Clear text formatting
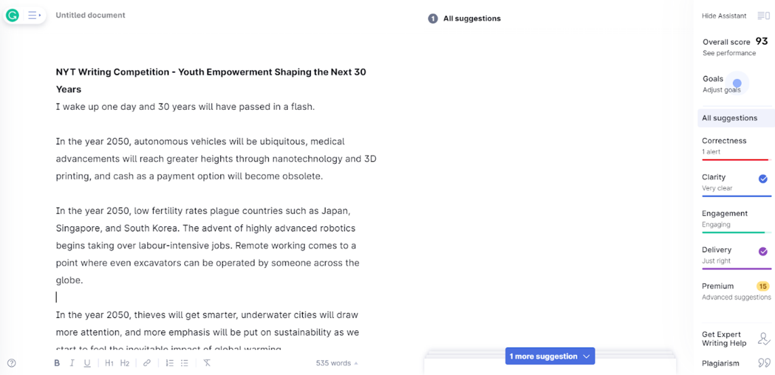The width and height of the screenshot is (775, 375). click(207, 363)
